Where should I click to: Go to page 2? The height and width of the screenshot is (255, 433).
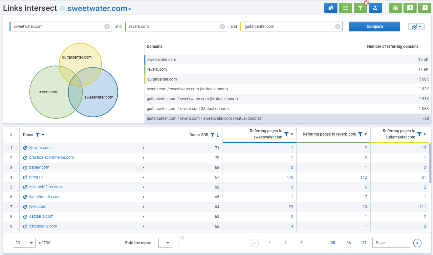pos(286,243)
